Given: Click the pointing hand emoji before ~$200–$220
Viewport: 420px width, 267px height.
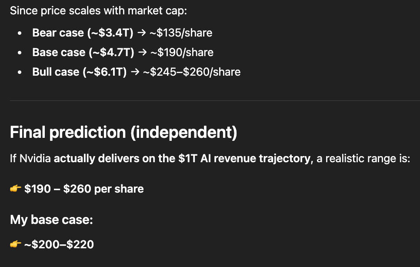Looking at the screenshot, I should (16, 244).
